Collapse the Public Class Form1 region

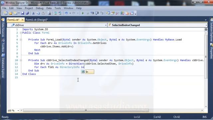[21, 33]
